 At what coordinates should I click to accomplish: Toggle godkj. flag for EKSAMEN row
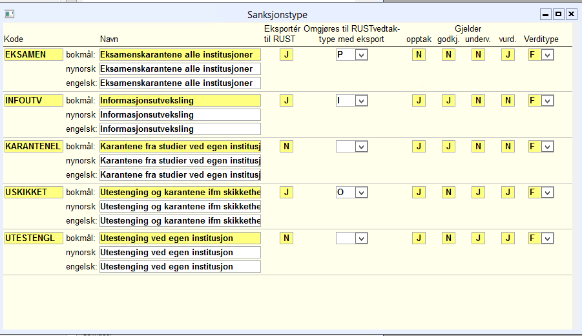[448, 54]
